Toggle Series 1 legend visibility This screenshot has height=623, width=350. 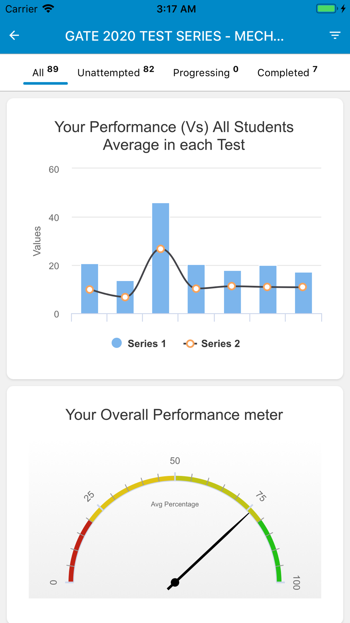pyautogui.click(x=139, y=343)
